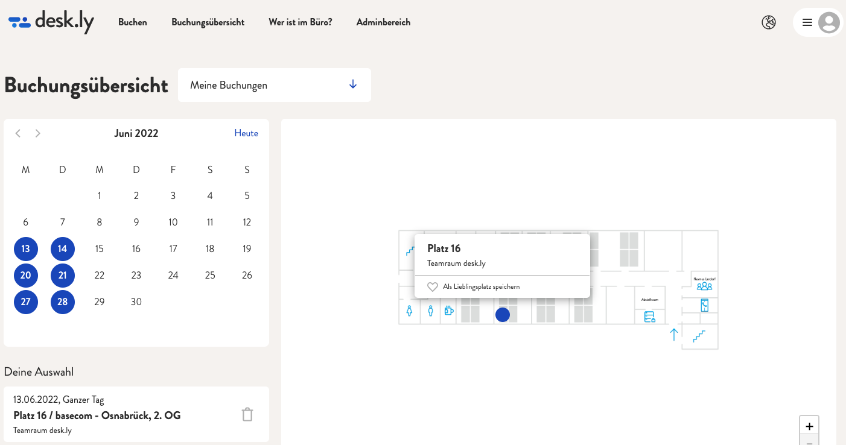This screenshot has height=445, width=846.
Task: Click the Deine Auswahl heading
Action: pyautogui.click(x=39, y=372)
